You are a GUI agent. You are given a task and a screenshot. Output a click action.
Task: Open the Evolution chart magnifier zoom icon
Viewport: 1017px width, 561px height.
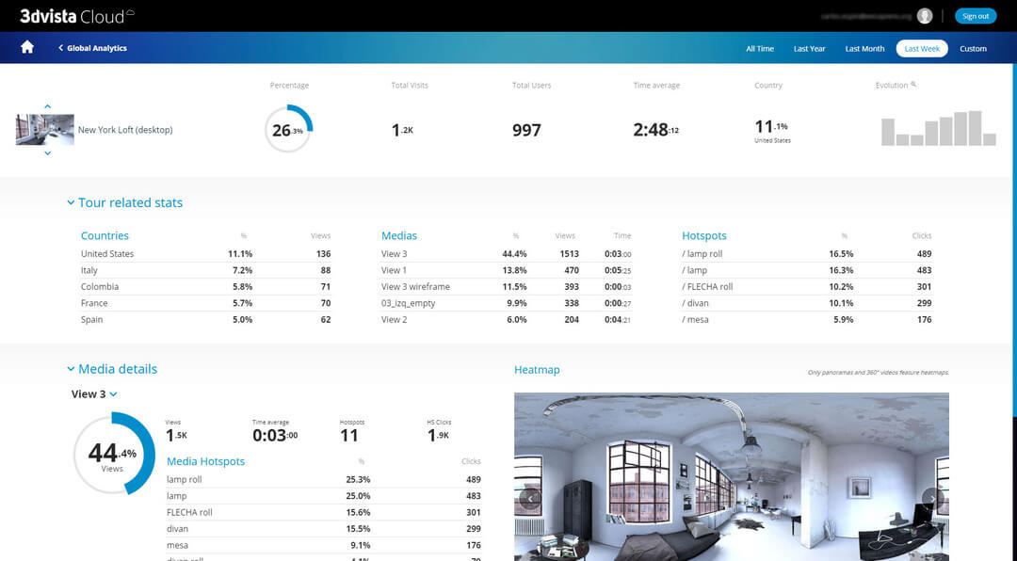pos(911,85)
